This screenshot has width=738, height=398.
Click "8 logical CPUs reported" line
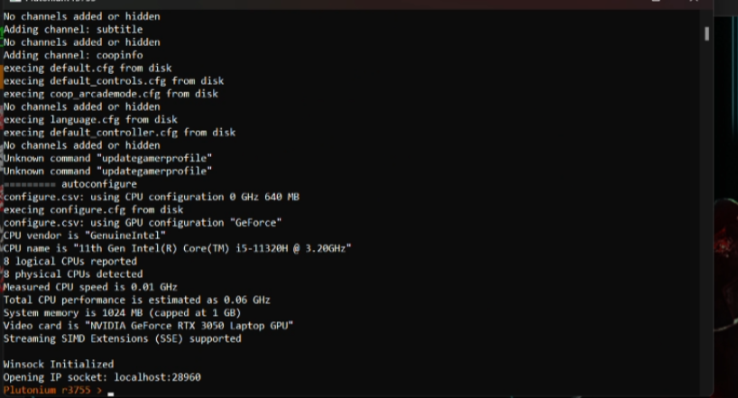coord(70,261)
